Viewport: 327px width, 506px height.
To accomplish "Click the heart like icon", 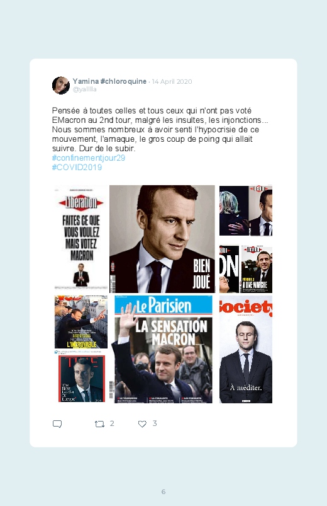I will click(x=142, y=423).
